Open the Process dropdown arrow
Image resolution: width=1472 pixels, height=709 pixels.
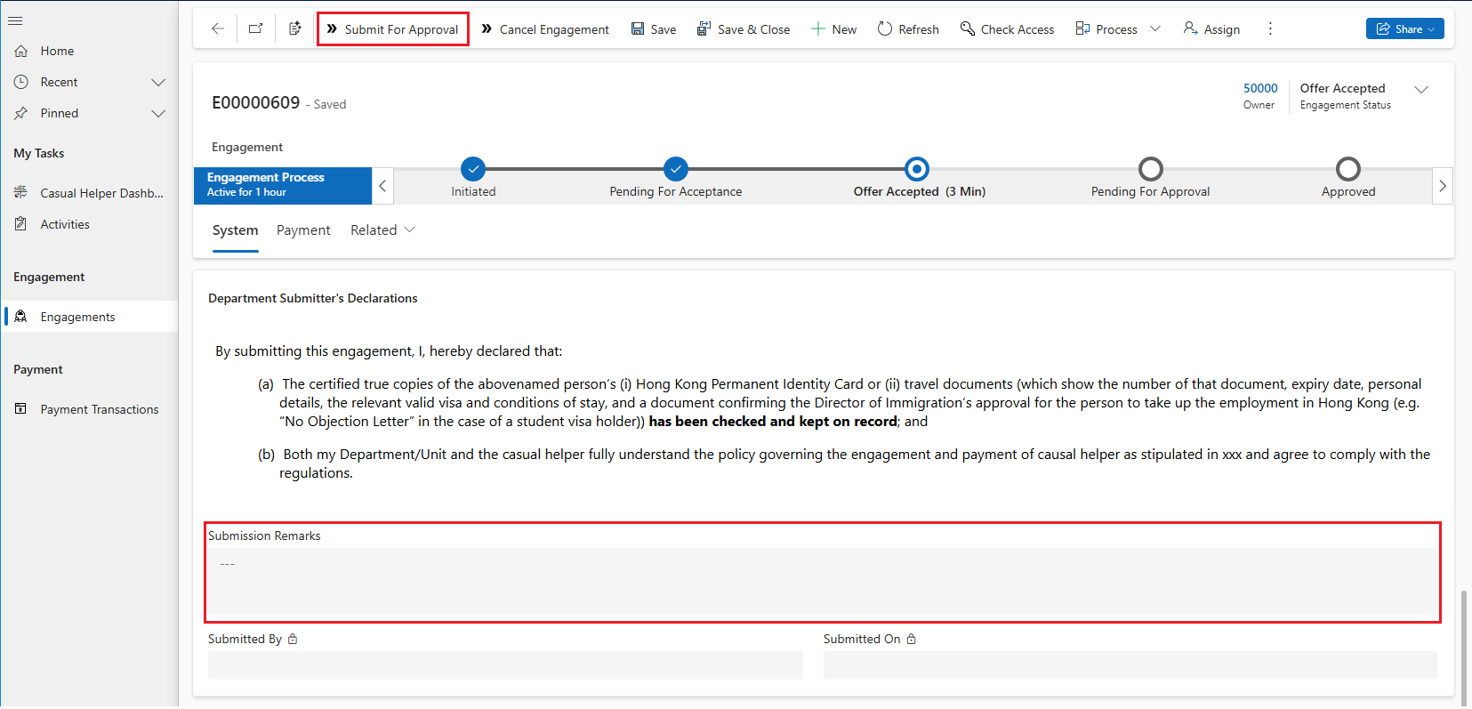[x=1155, y=29]
